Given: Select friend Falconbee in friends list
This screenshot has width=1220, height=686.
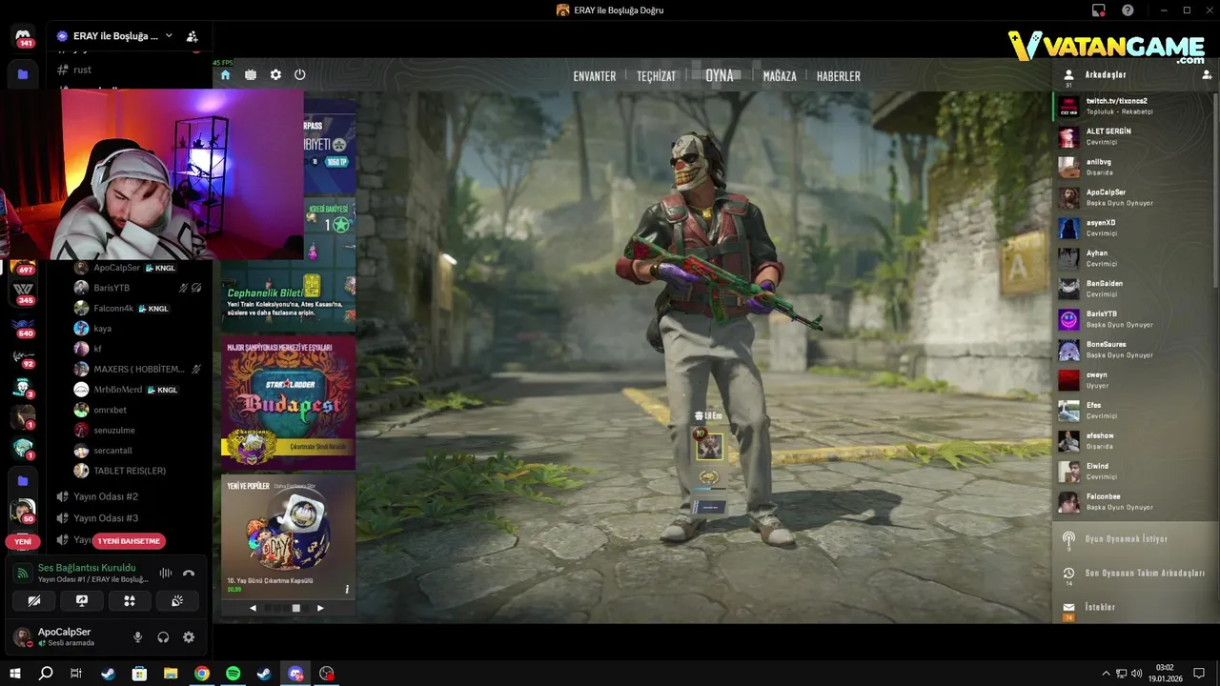Looking at the screenshot, I should click(1134, 501).
